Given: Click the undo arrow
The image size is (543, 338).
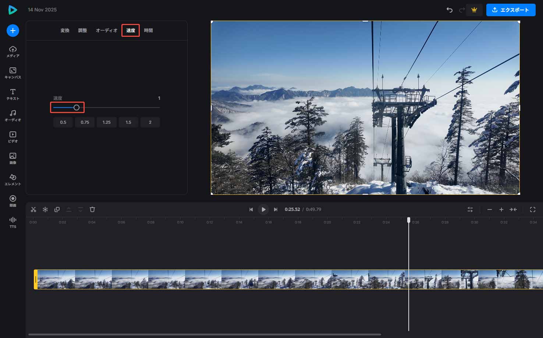Looking at the screenshot, I should [450, 10].
